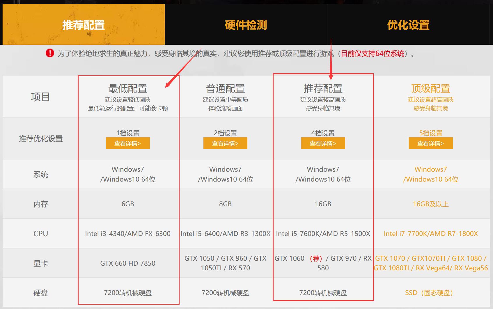Click the 硬盘 row label
The height and width of the screenshot is (309, 493).
click(x=41, y=293)
